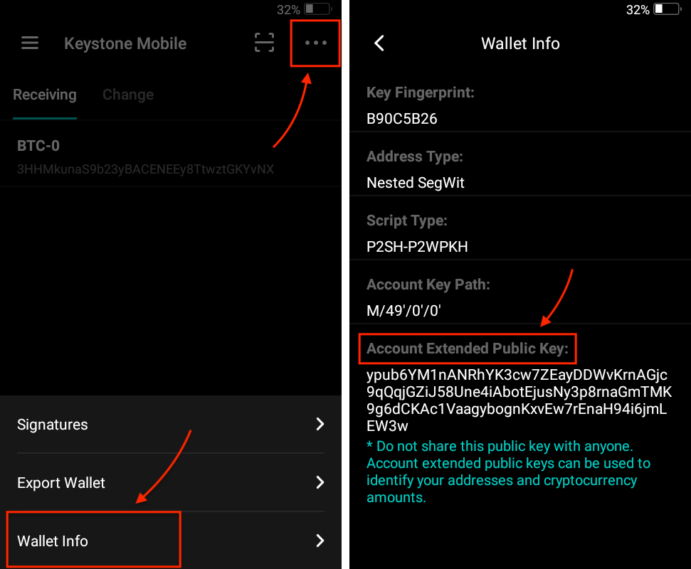
Task: Select the Export Wallet option
Action: click(61, 483)
